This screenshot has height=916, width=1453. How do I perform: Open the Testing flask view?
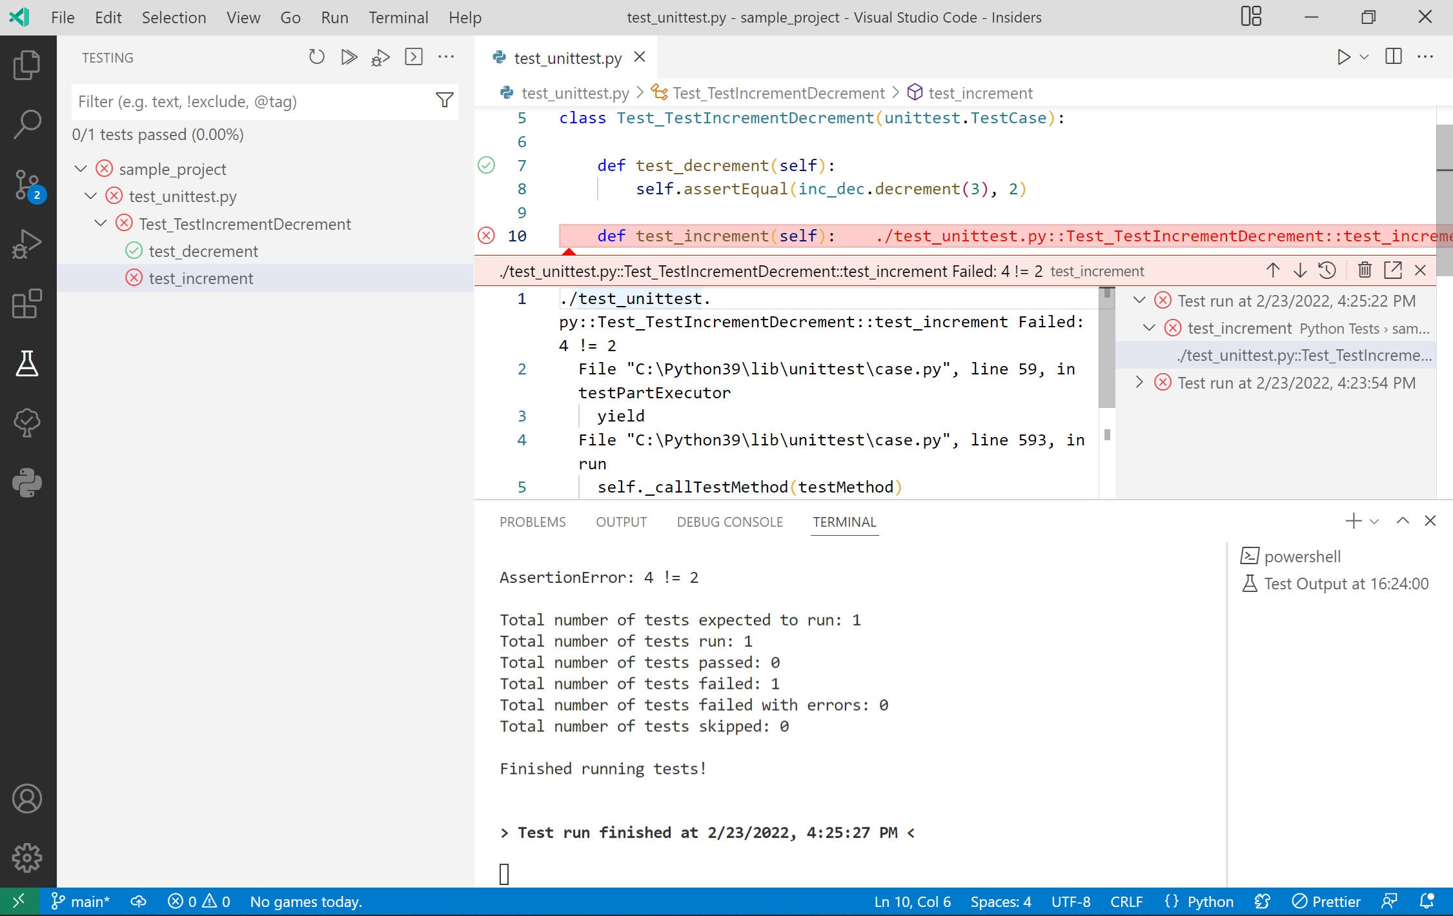coord(27,363)
